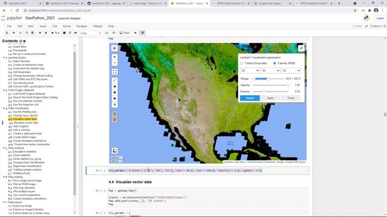Click the Close button in visualization panel
Viewport: 387px width, 217px height.
(291, 98)
